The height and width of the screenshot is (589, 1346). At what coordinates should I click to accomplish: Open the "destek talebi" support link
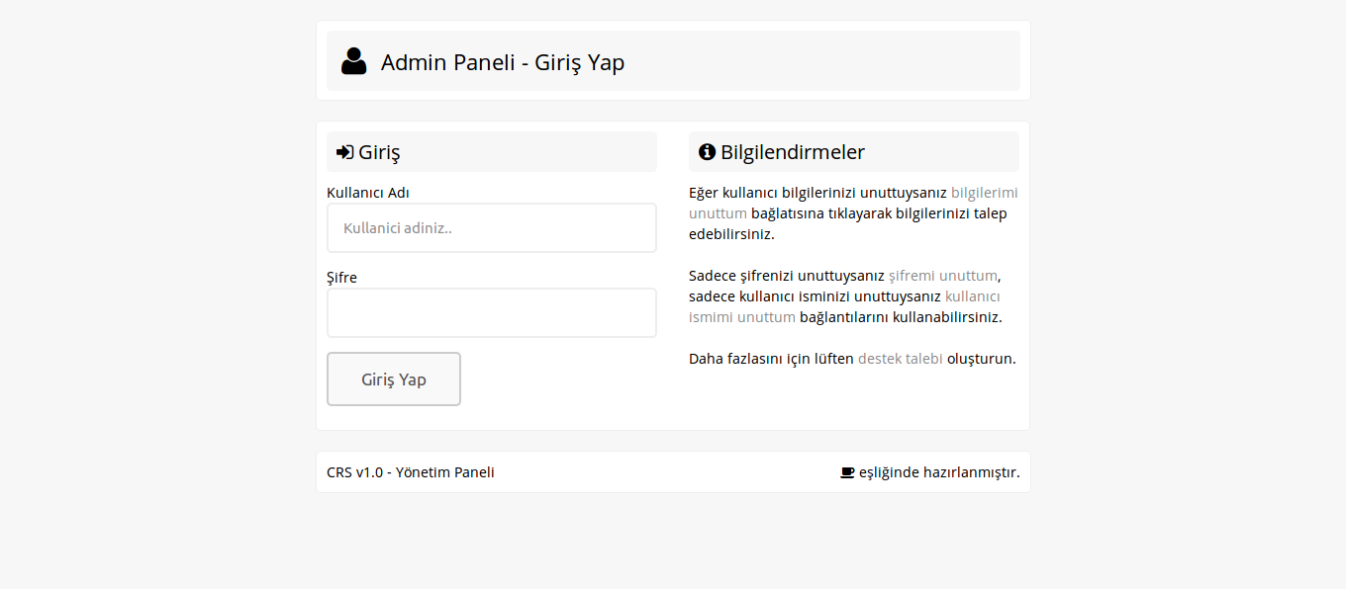[900, 359]
